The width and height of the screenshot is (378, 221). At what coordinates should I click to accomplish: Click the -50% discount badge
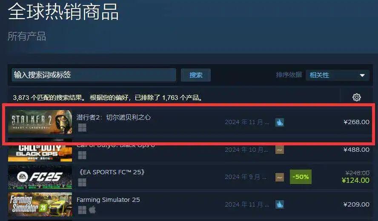[301, 177]
